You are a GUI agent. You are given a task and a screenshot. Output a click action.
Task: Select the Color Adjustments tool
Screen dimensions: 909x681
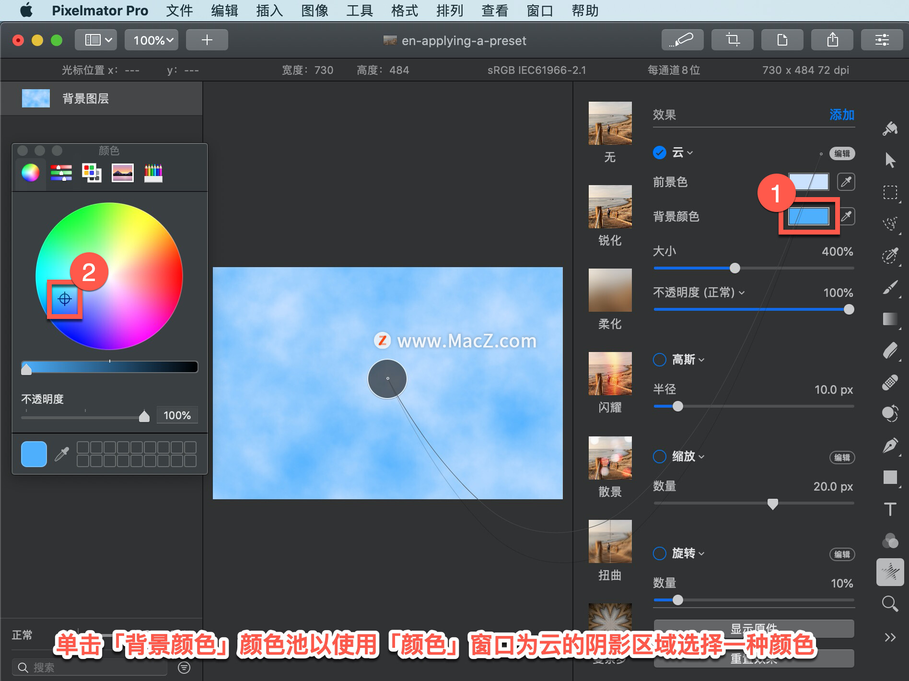point(890,540)
